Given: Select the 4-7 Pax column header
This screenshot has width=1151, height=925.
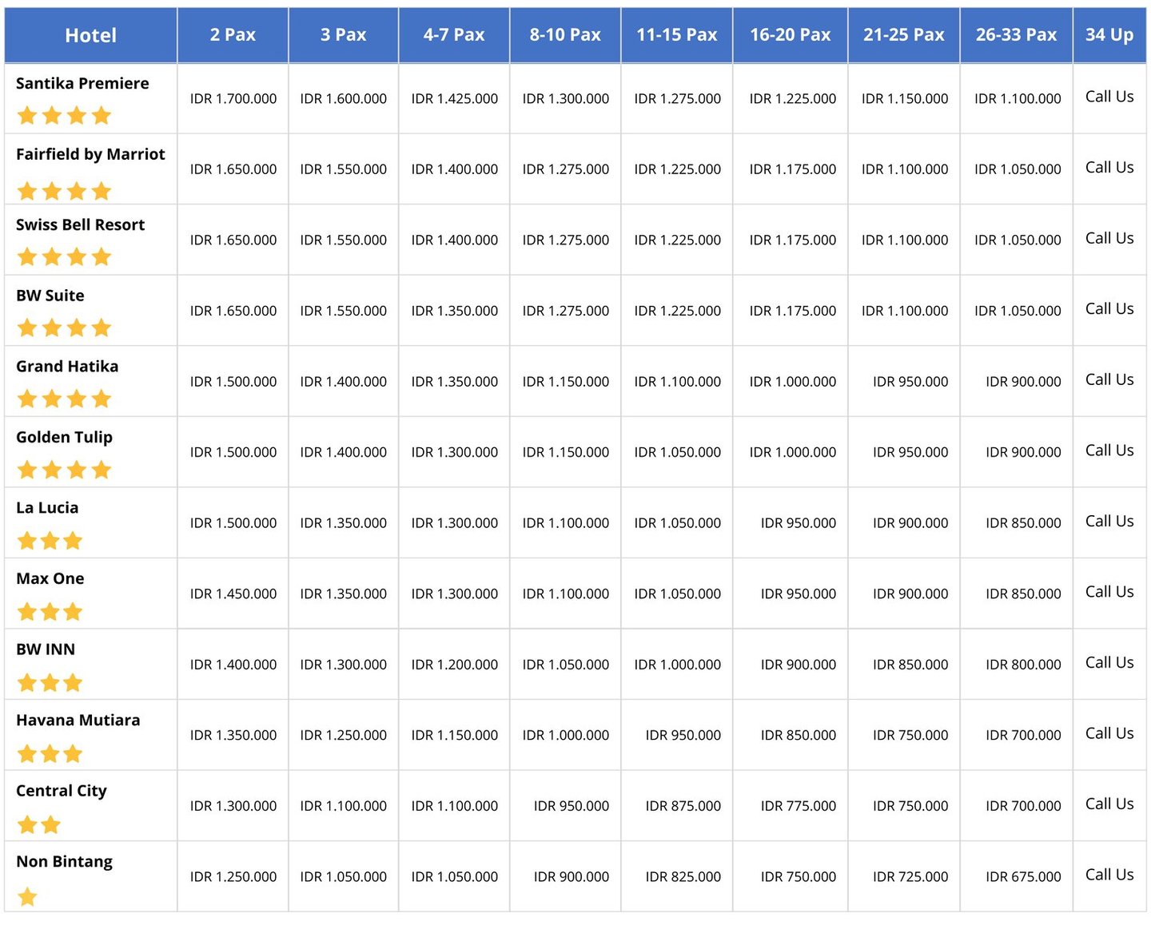Looking at the screenshot, I should 454,35.
